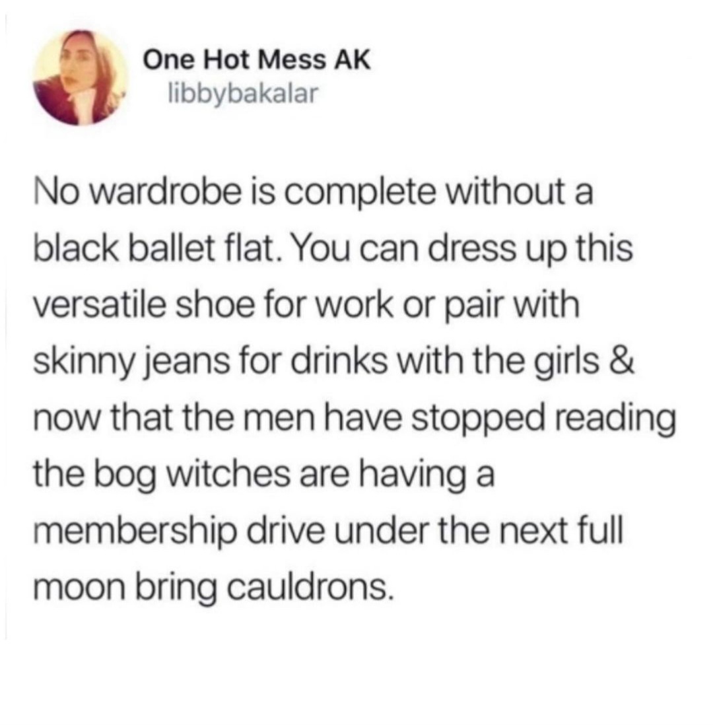
Task: Click the line starting 'No wardrobe is complete'
Action: pyautogui.click(x=313, y=193)
